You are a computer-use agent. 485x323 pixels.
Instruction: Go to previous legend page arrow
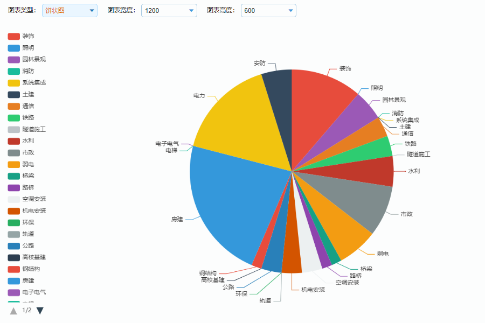13,311
